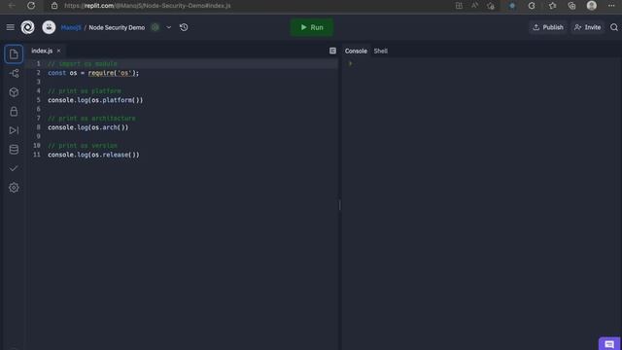Toggle the editor pane layout icon
Image resolution: width=622 pixels, height=350 pixels.
[x=332, y=51]
